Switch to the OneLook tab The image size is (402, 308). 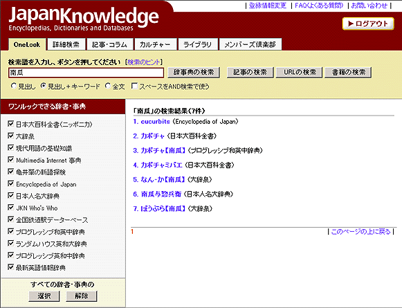coord(27,44)
